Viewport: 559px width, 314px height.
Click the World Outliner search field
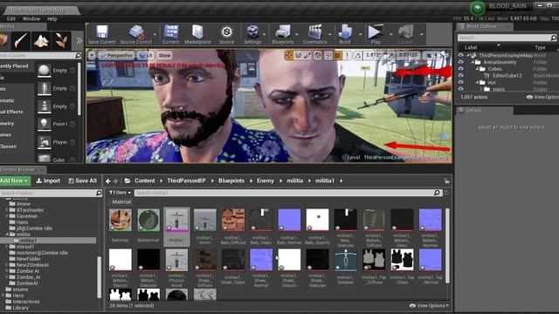coord(507,38)
